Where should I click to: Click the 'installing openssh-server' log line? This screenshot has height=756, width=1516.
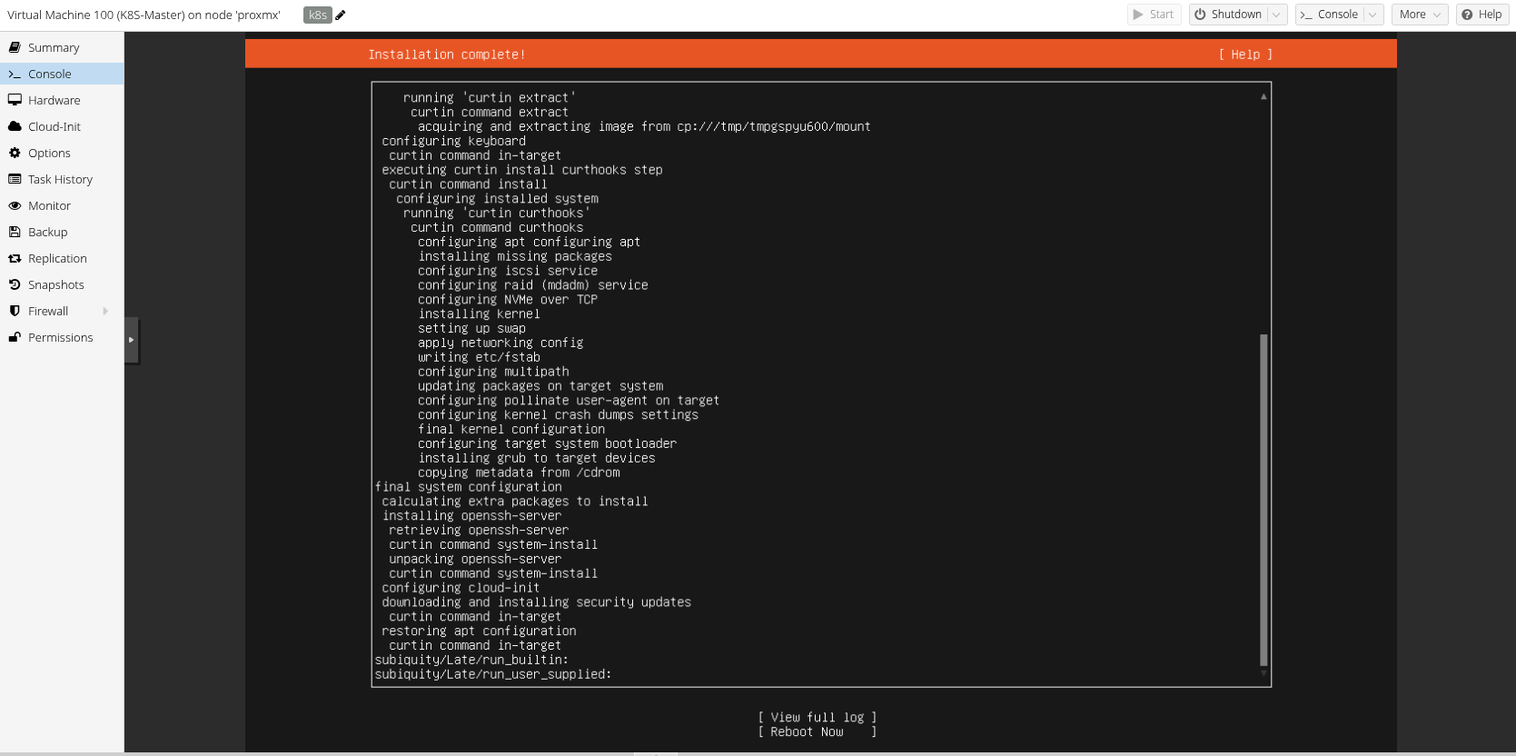pos(471,515)
